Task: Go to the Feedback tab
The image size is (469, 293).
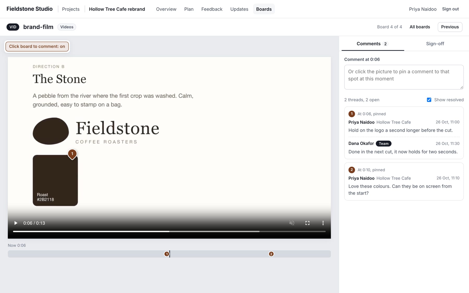Action: pos(212,9)
